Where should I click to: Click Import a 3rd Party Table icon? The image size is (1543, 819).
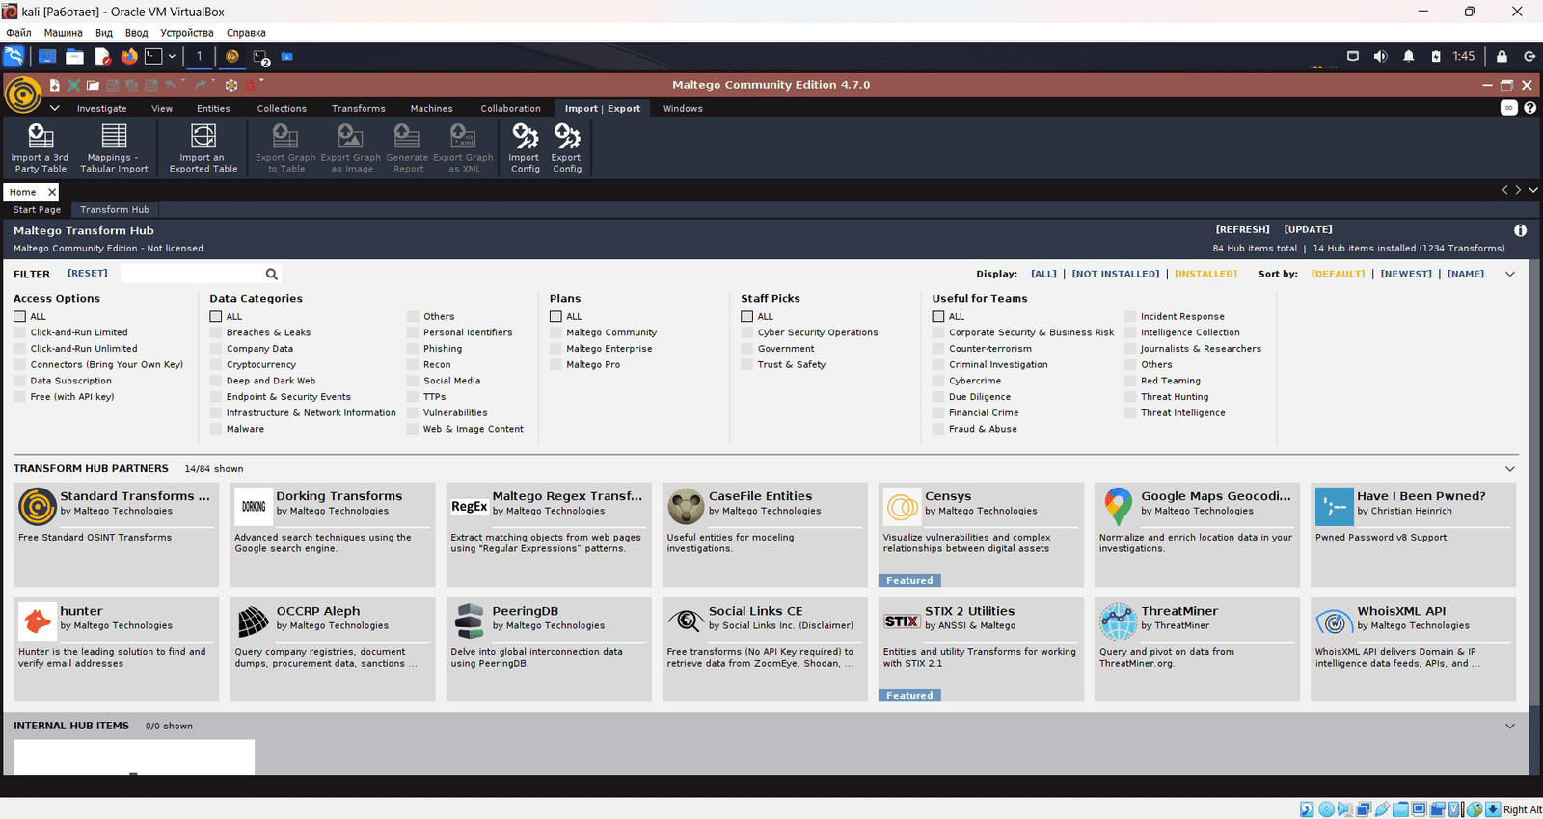[41, 137]
